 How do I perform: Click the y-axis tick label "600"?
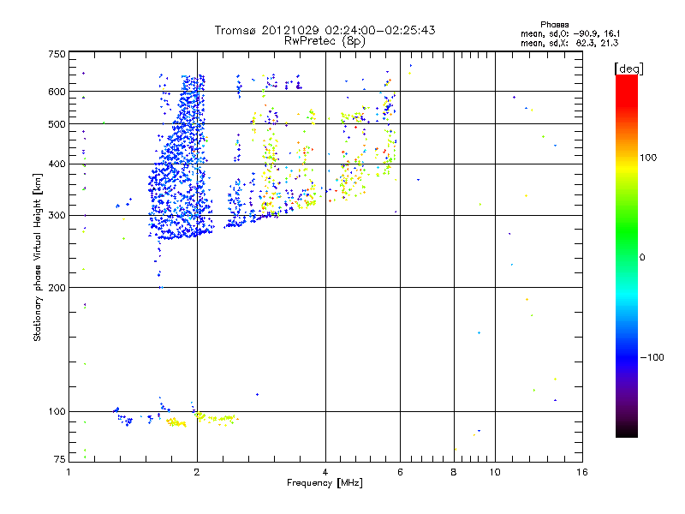point(57,92)
